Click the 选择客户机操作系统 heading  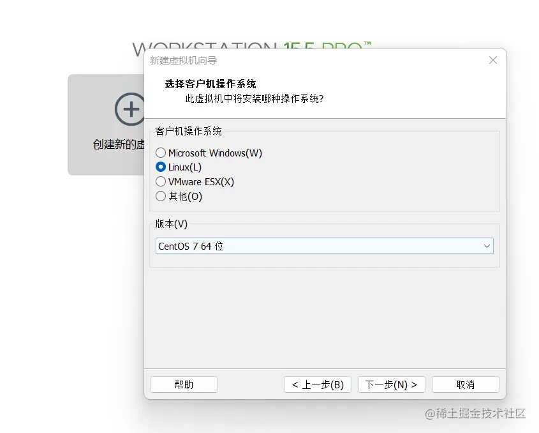[x=210, y=84]
